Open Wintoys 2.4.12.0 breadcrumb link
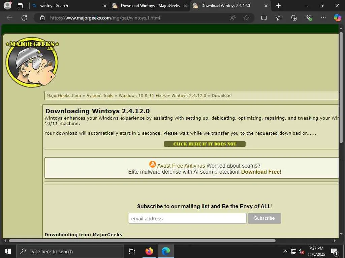Viewport: 345px width, 258px height. click(x=189, y=96)
